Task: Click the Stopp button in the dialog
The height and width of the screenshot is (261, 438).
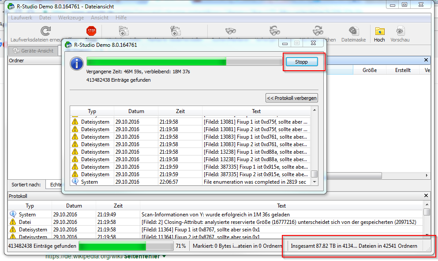Action: (x=301, y=62)
